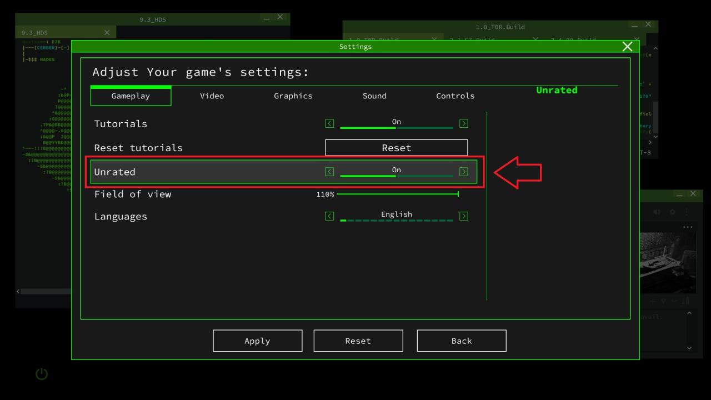Switch to the Video tab

point(212,96)
